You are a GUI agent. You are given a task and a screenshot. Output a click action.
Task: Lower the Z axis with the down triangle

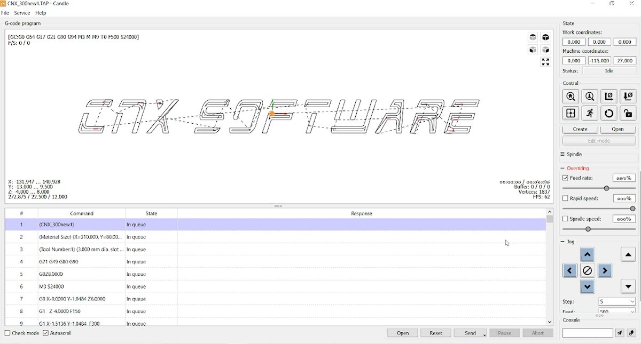[x=628, y=287]
